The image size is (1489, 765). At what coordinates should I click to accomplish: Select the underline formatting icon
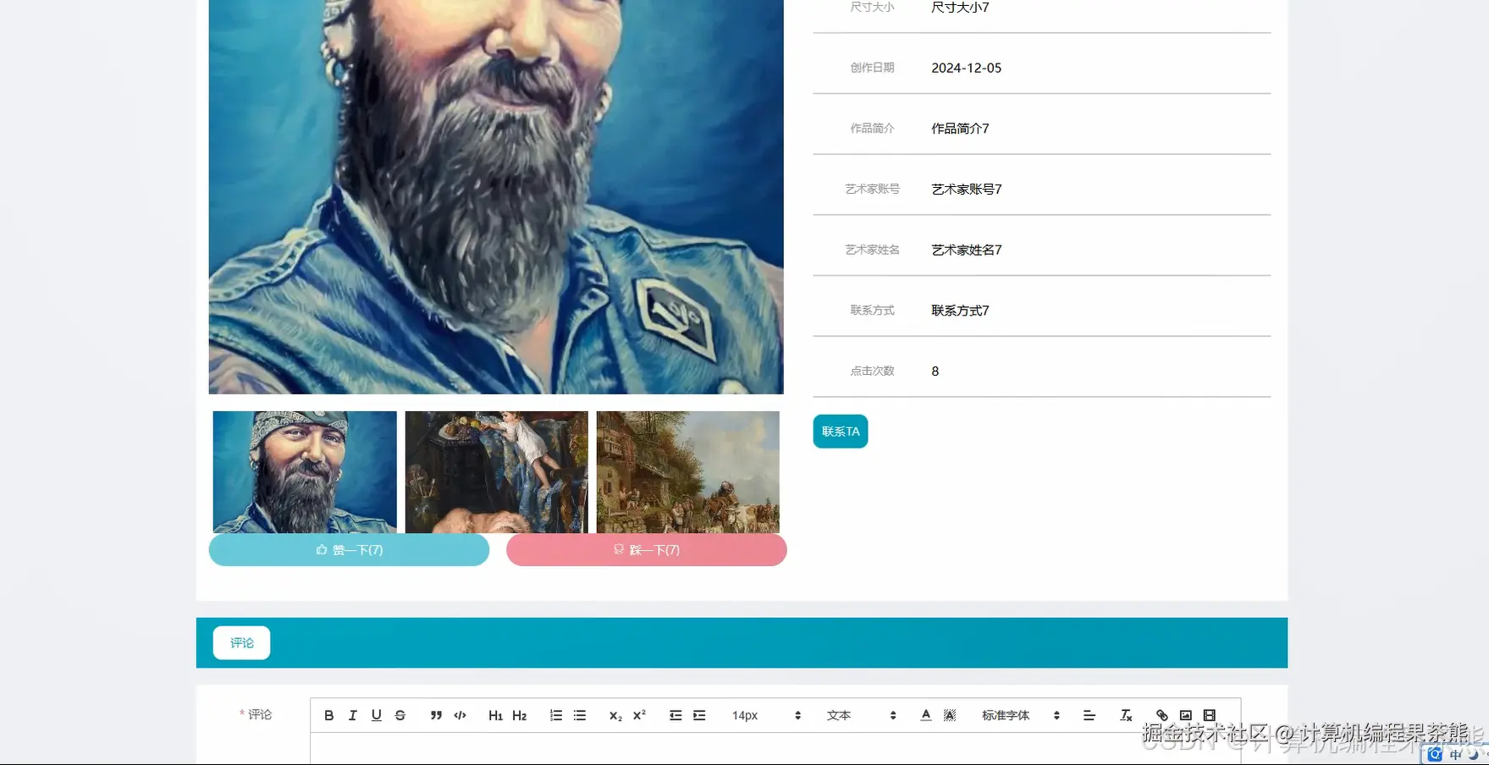tap(376, 715)
